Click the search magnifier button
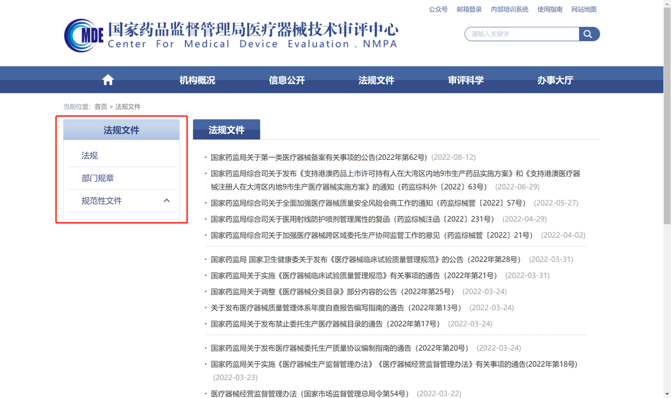This screenshot has height=398, width=671. pos(589,34)
